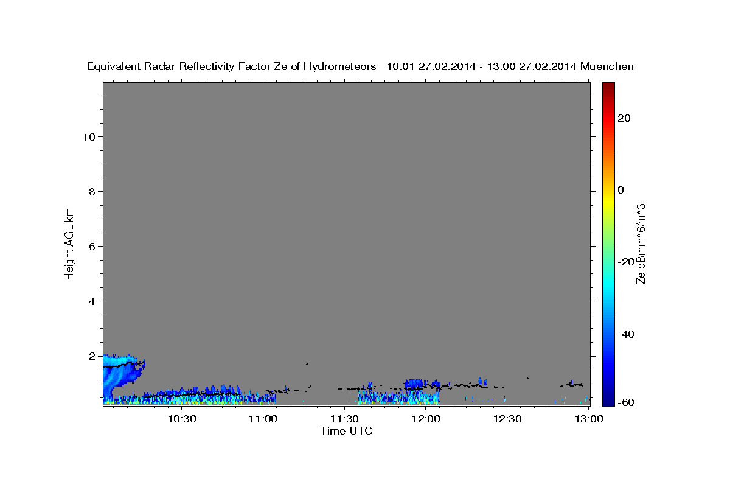Click the 11:30 time tick label
This screenshot has width=730, height=487.
coord(345,419)
